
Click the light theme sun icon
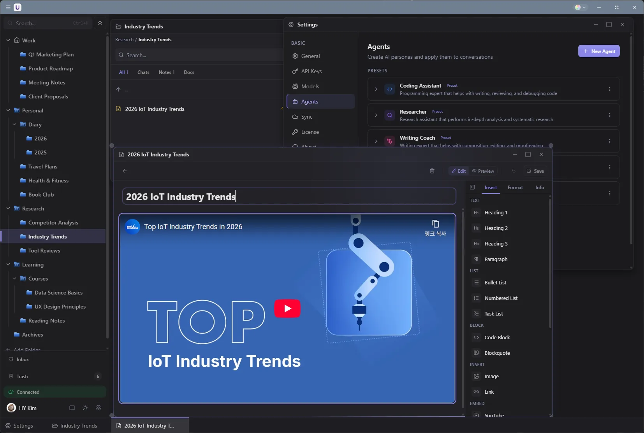click(85, 408)
